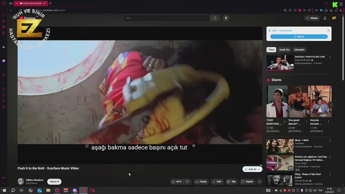Open the extensions cube icon
The image size is (345, 194).
pyautogui.click(x=326, y=10)
